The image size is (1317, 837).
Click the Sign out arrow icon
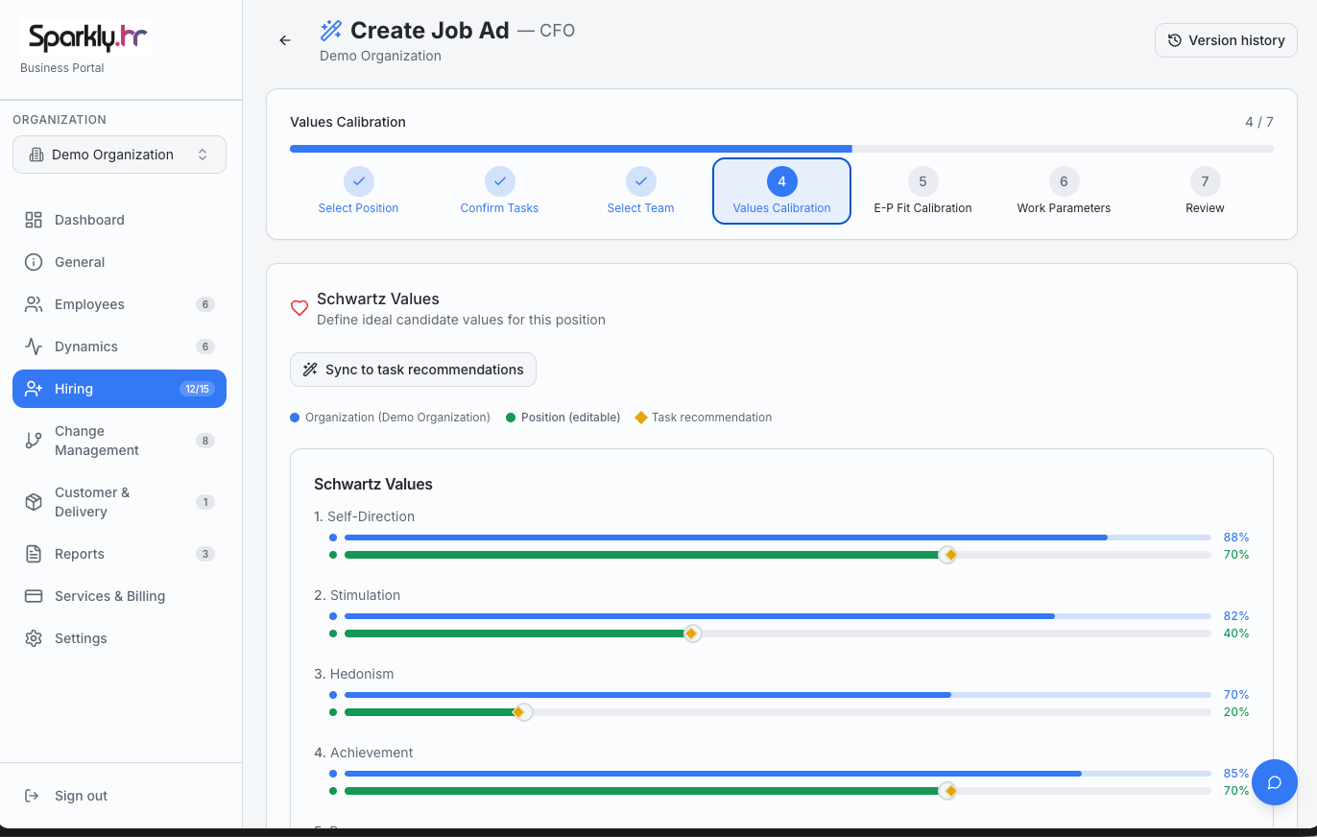tap(32, 796)
